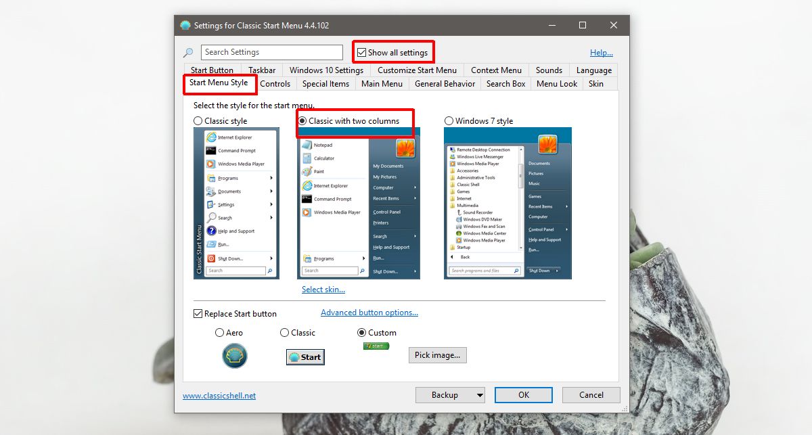
Task: Click the Classic with two columns preview image
Action: [359, 203]
